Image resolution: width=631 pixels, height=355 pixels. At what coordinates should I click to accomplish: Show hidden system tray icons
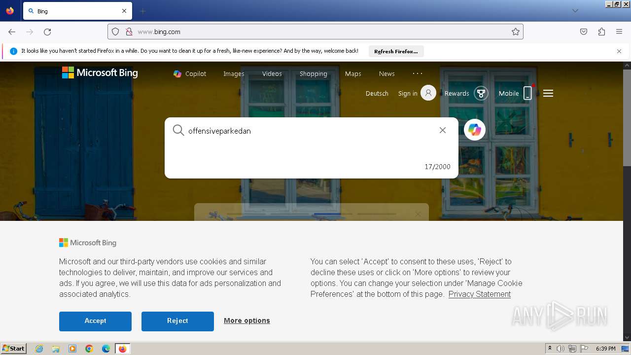click(550, 349)
